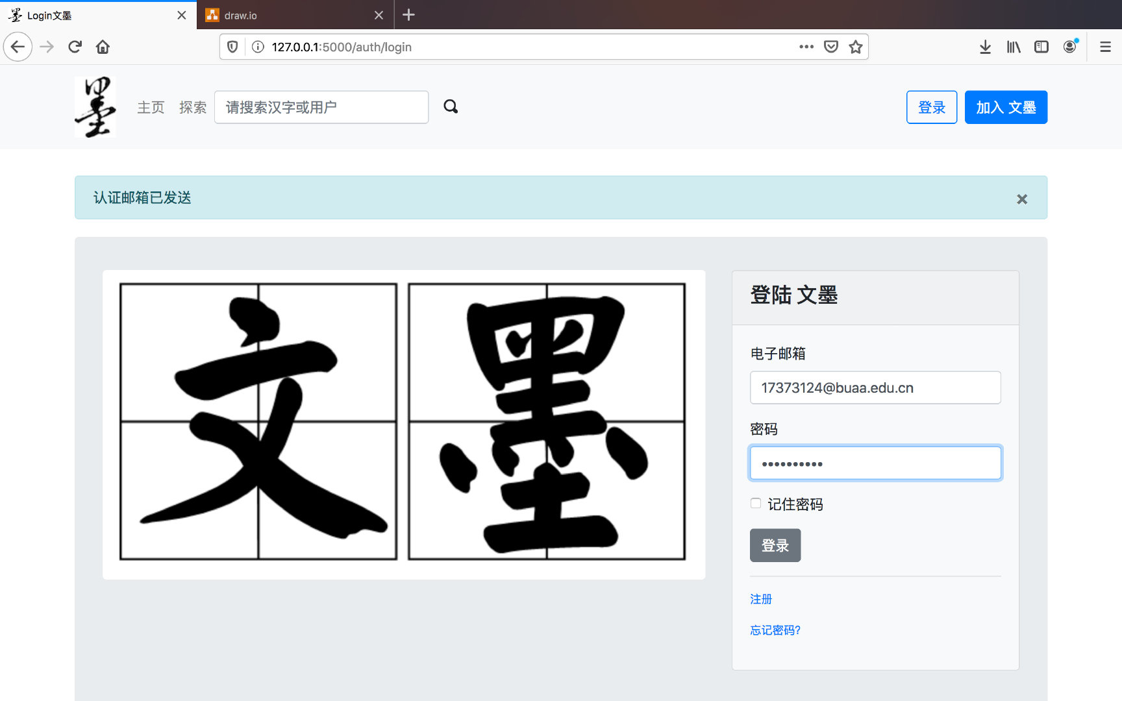Show site information icon
Image resolution: width=1122 pixels, height=701 pixels.
click(258, 47)
